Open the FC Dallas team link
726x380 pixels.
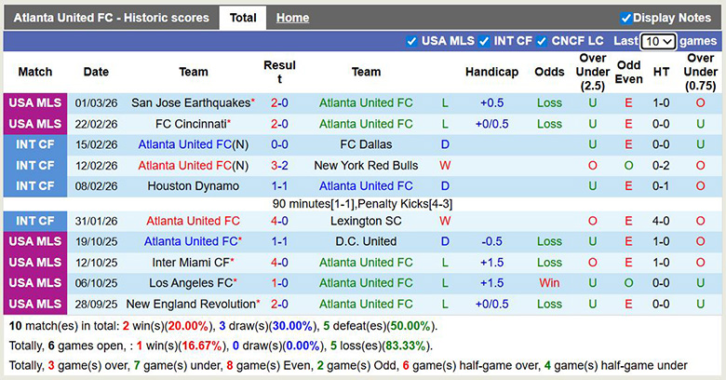point(366,145)
